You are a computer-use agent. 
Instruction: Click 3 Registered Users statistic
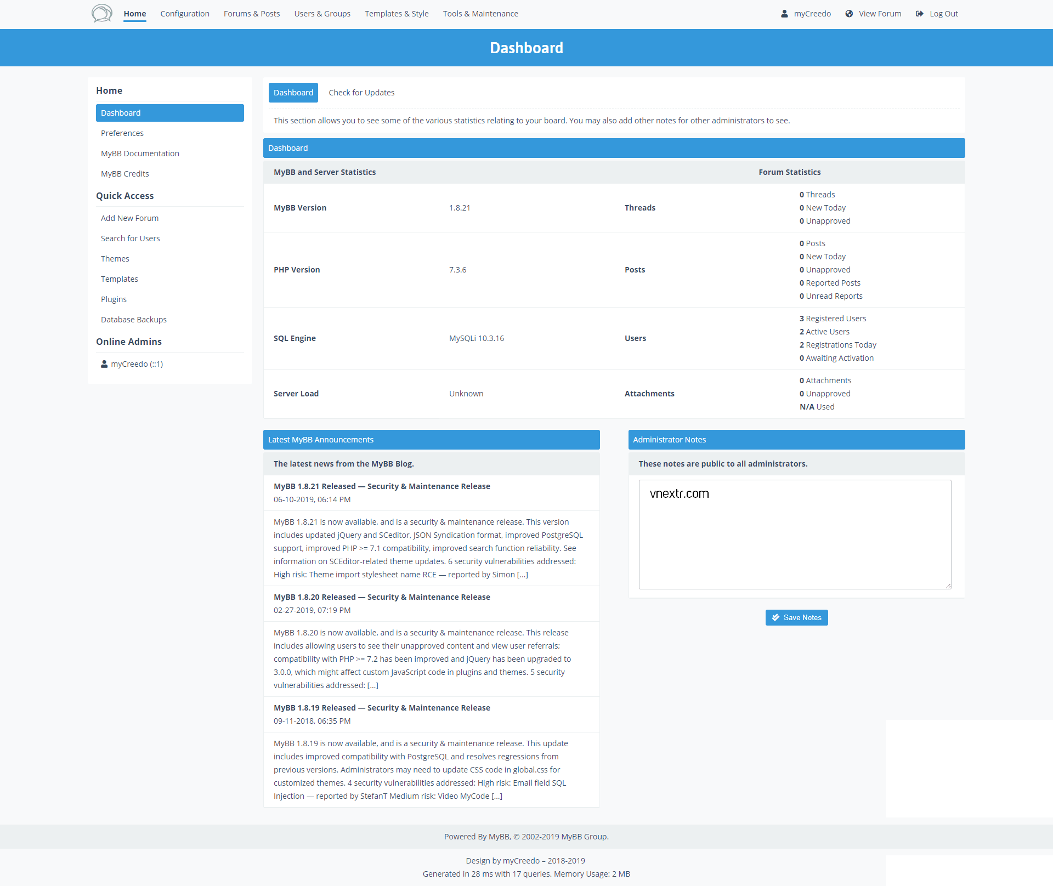click(x=833, y=319)
